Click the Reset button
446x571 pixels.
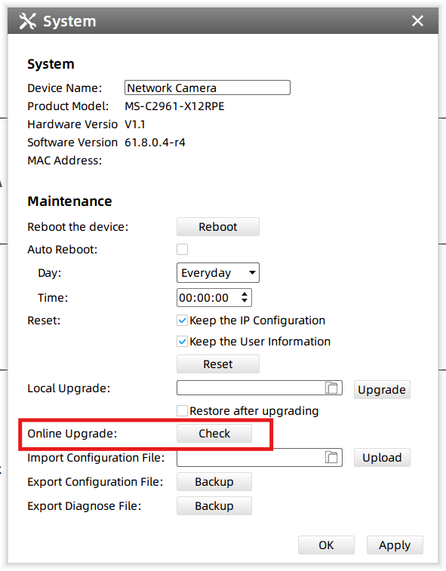pyautogui.click(x=218, y=364)
